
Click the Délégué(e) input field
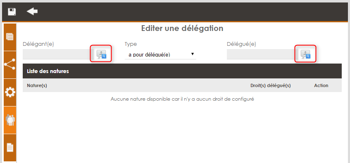pyautogui.click(x=263, y=54)
